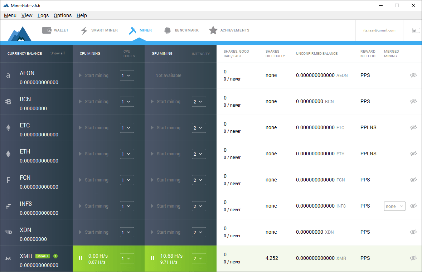Open the Wallet tab icon

coord(47,30)
